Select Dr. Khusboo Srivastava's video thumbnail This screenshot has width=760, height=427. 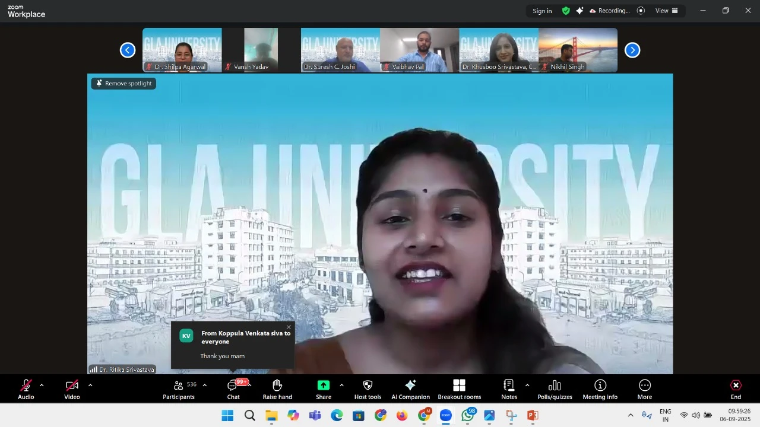(499, 50)
